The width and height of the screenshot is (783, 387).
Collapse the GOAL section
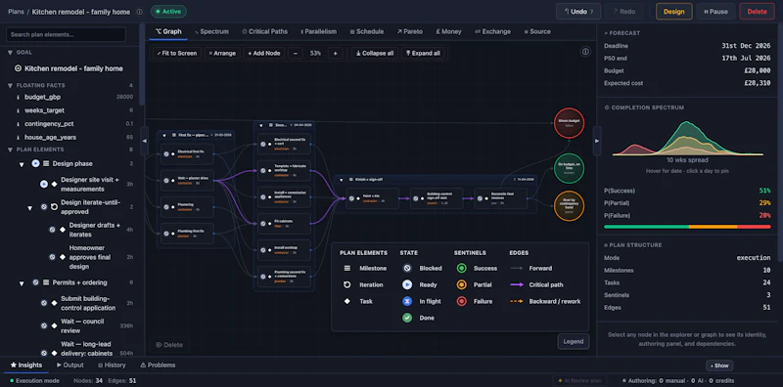point(10,52)
